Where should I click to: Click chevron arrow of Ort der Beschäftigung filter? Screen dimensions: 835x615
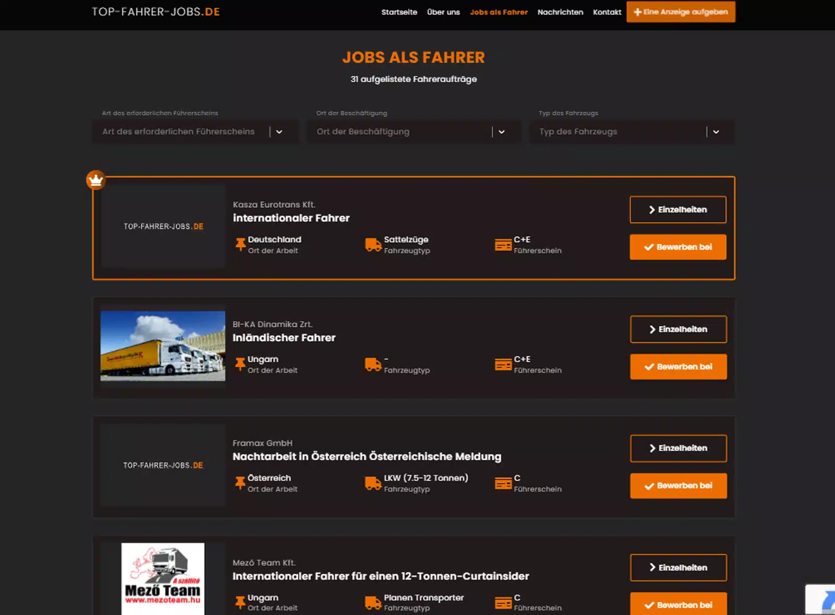(502, 132)
